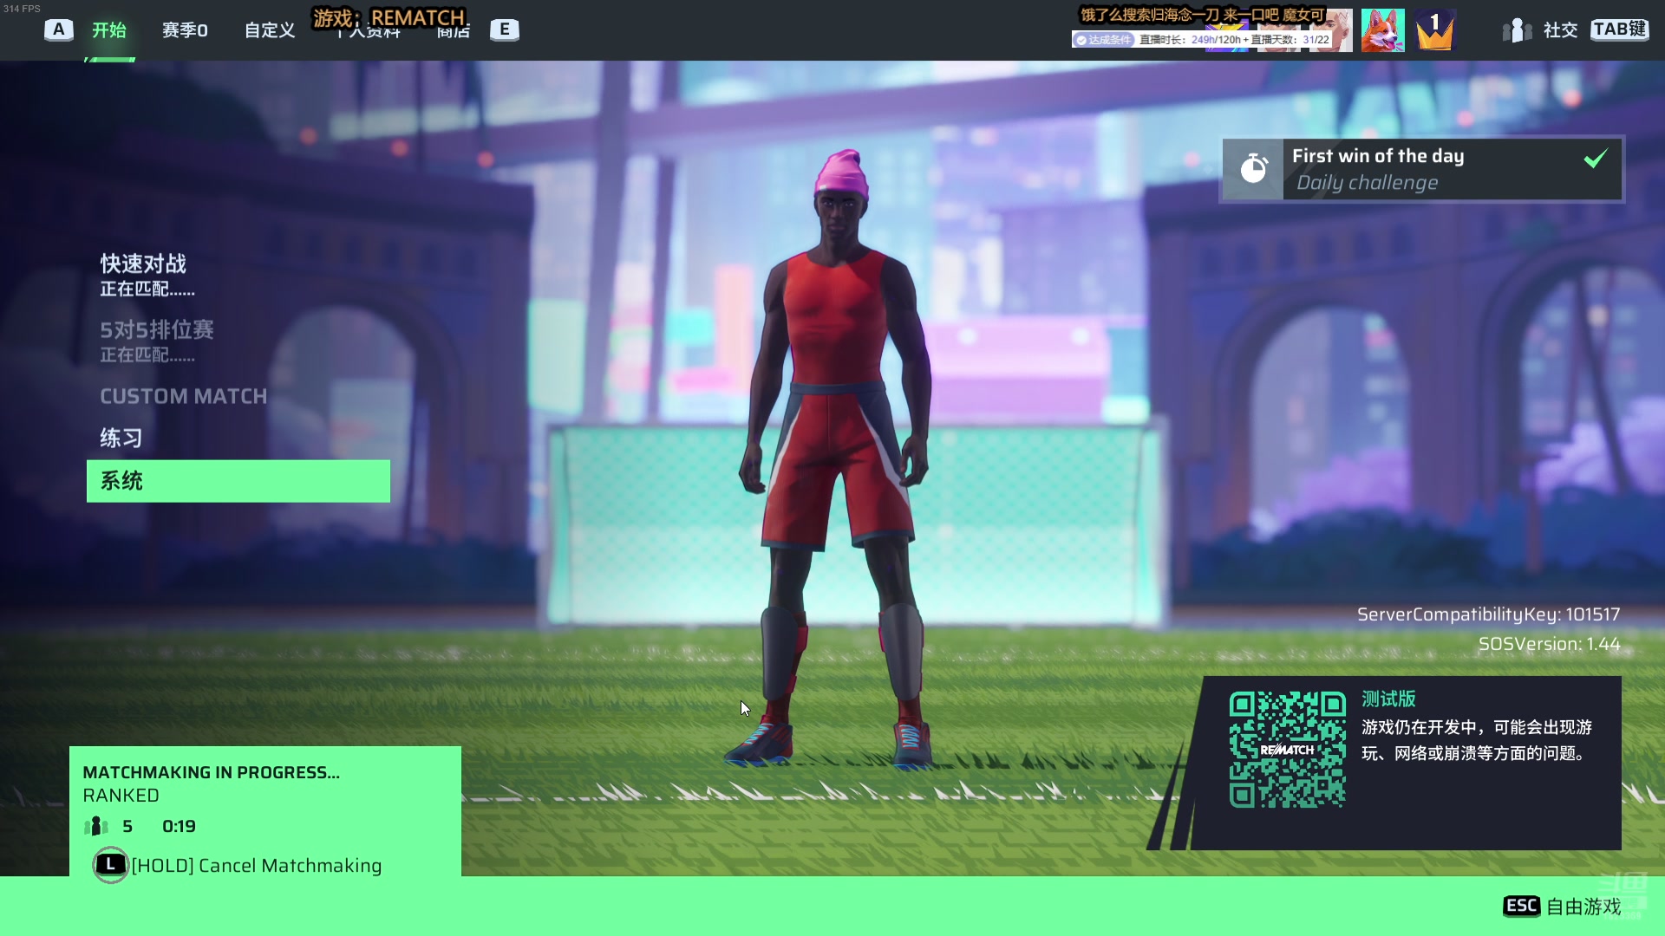The image size is (1665, 936).
Task: Open the 自定义 customization tab
Action: 270,30
